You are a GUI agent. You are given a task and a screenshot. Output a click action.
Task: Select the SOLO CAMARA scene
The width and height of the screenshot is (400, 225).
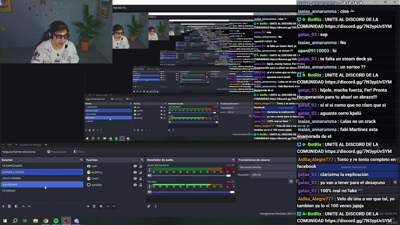(42, 178)
